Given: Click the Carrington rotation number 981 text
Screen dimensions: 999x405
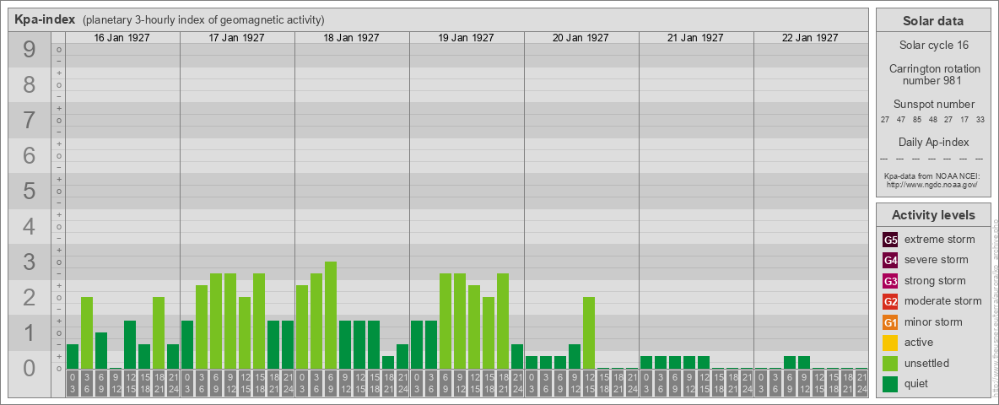Looking at the screenshot, I should tap(933, 74).
